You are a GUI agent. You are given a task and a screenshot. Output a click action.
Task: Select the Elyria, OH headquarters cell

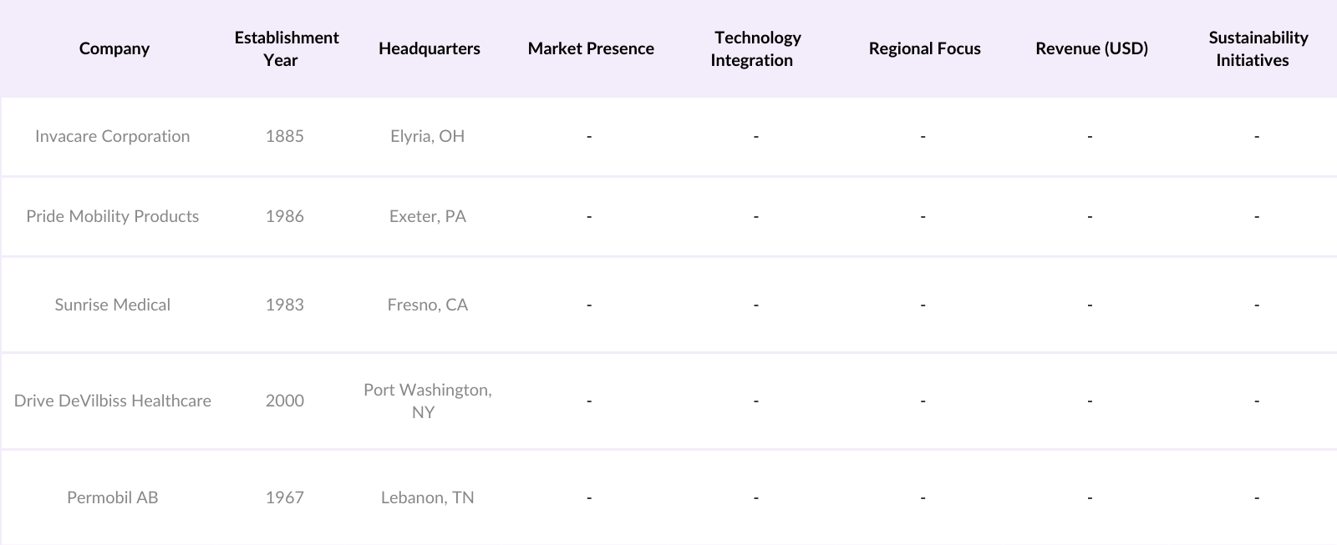point(427,136)
